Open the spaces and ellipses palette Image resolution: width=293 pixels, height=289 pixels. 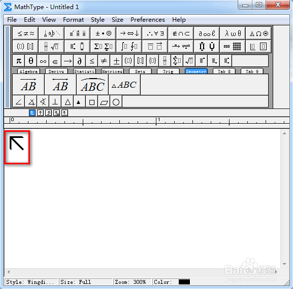(x=51, y=33)
